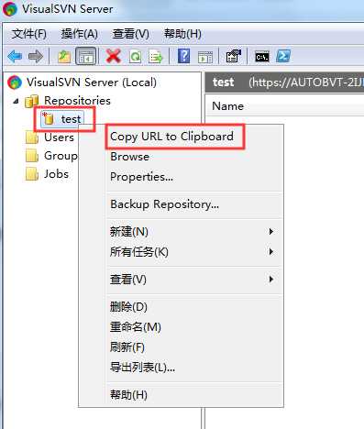Screen dimensions: 364x429
Task: Select the test repository label
Action: [x=71, y=119]
